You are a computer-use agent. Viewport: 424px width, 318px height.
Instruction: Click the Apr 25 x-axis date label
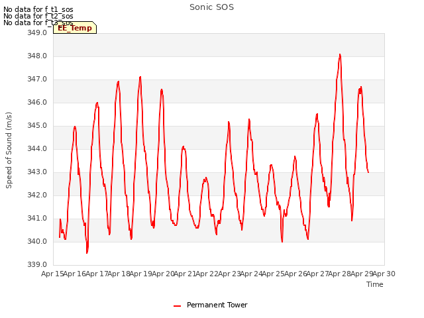coord(274,274)
